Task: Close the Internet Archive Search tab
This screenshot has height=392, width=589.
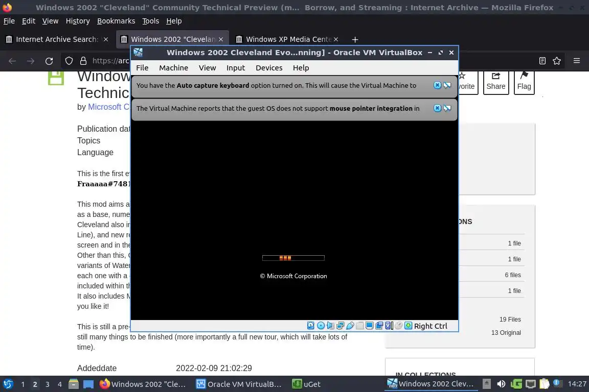Action: (106, 39)
